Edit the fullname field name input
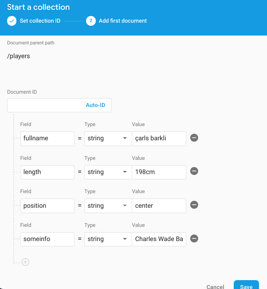 47,138
